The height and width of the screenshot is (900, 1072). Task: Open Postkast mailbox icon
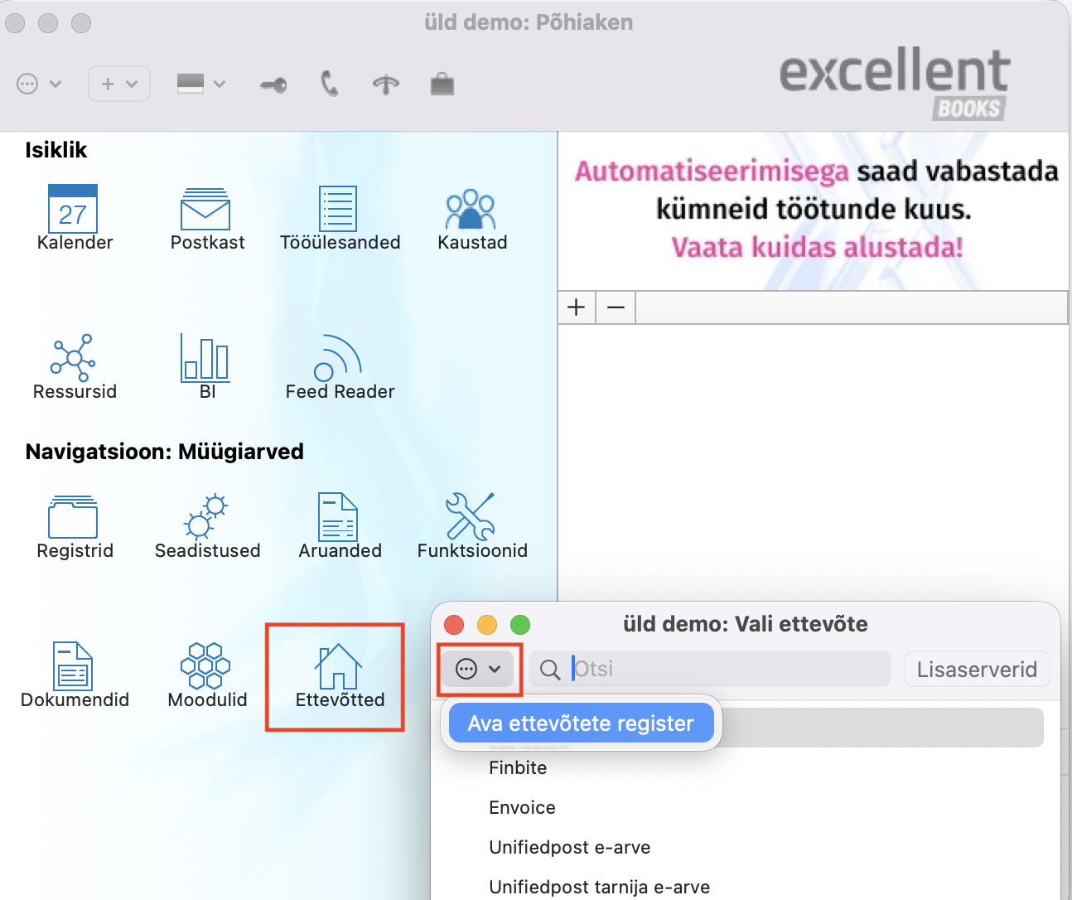pyautogui.click(x=205, y=209)
